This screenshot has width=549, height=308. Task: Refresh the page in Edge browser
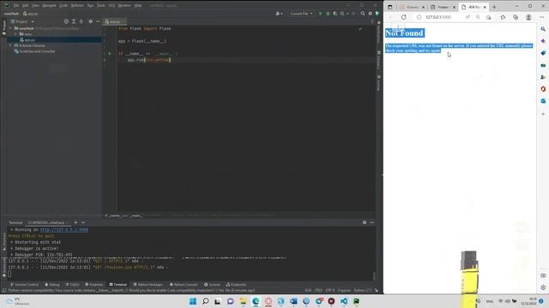404,17
